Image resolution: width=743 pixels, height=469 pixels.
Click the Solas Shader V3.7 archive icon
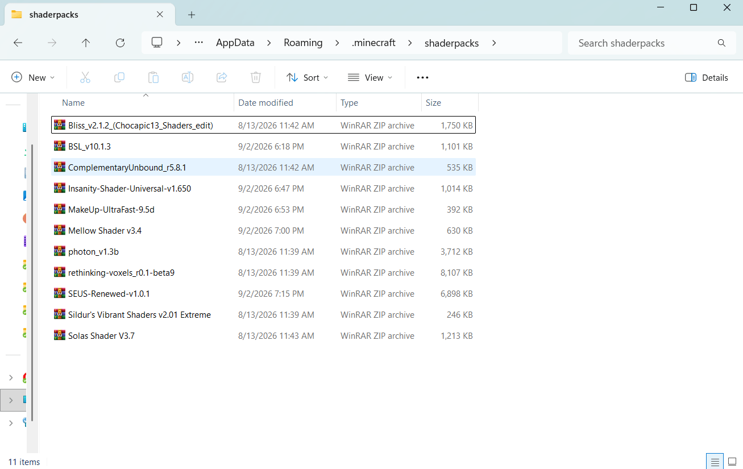click(60, 335)
